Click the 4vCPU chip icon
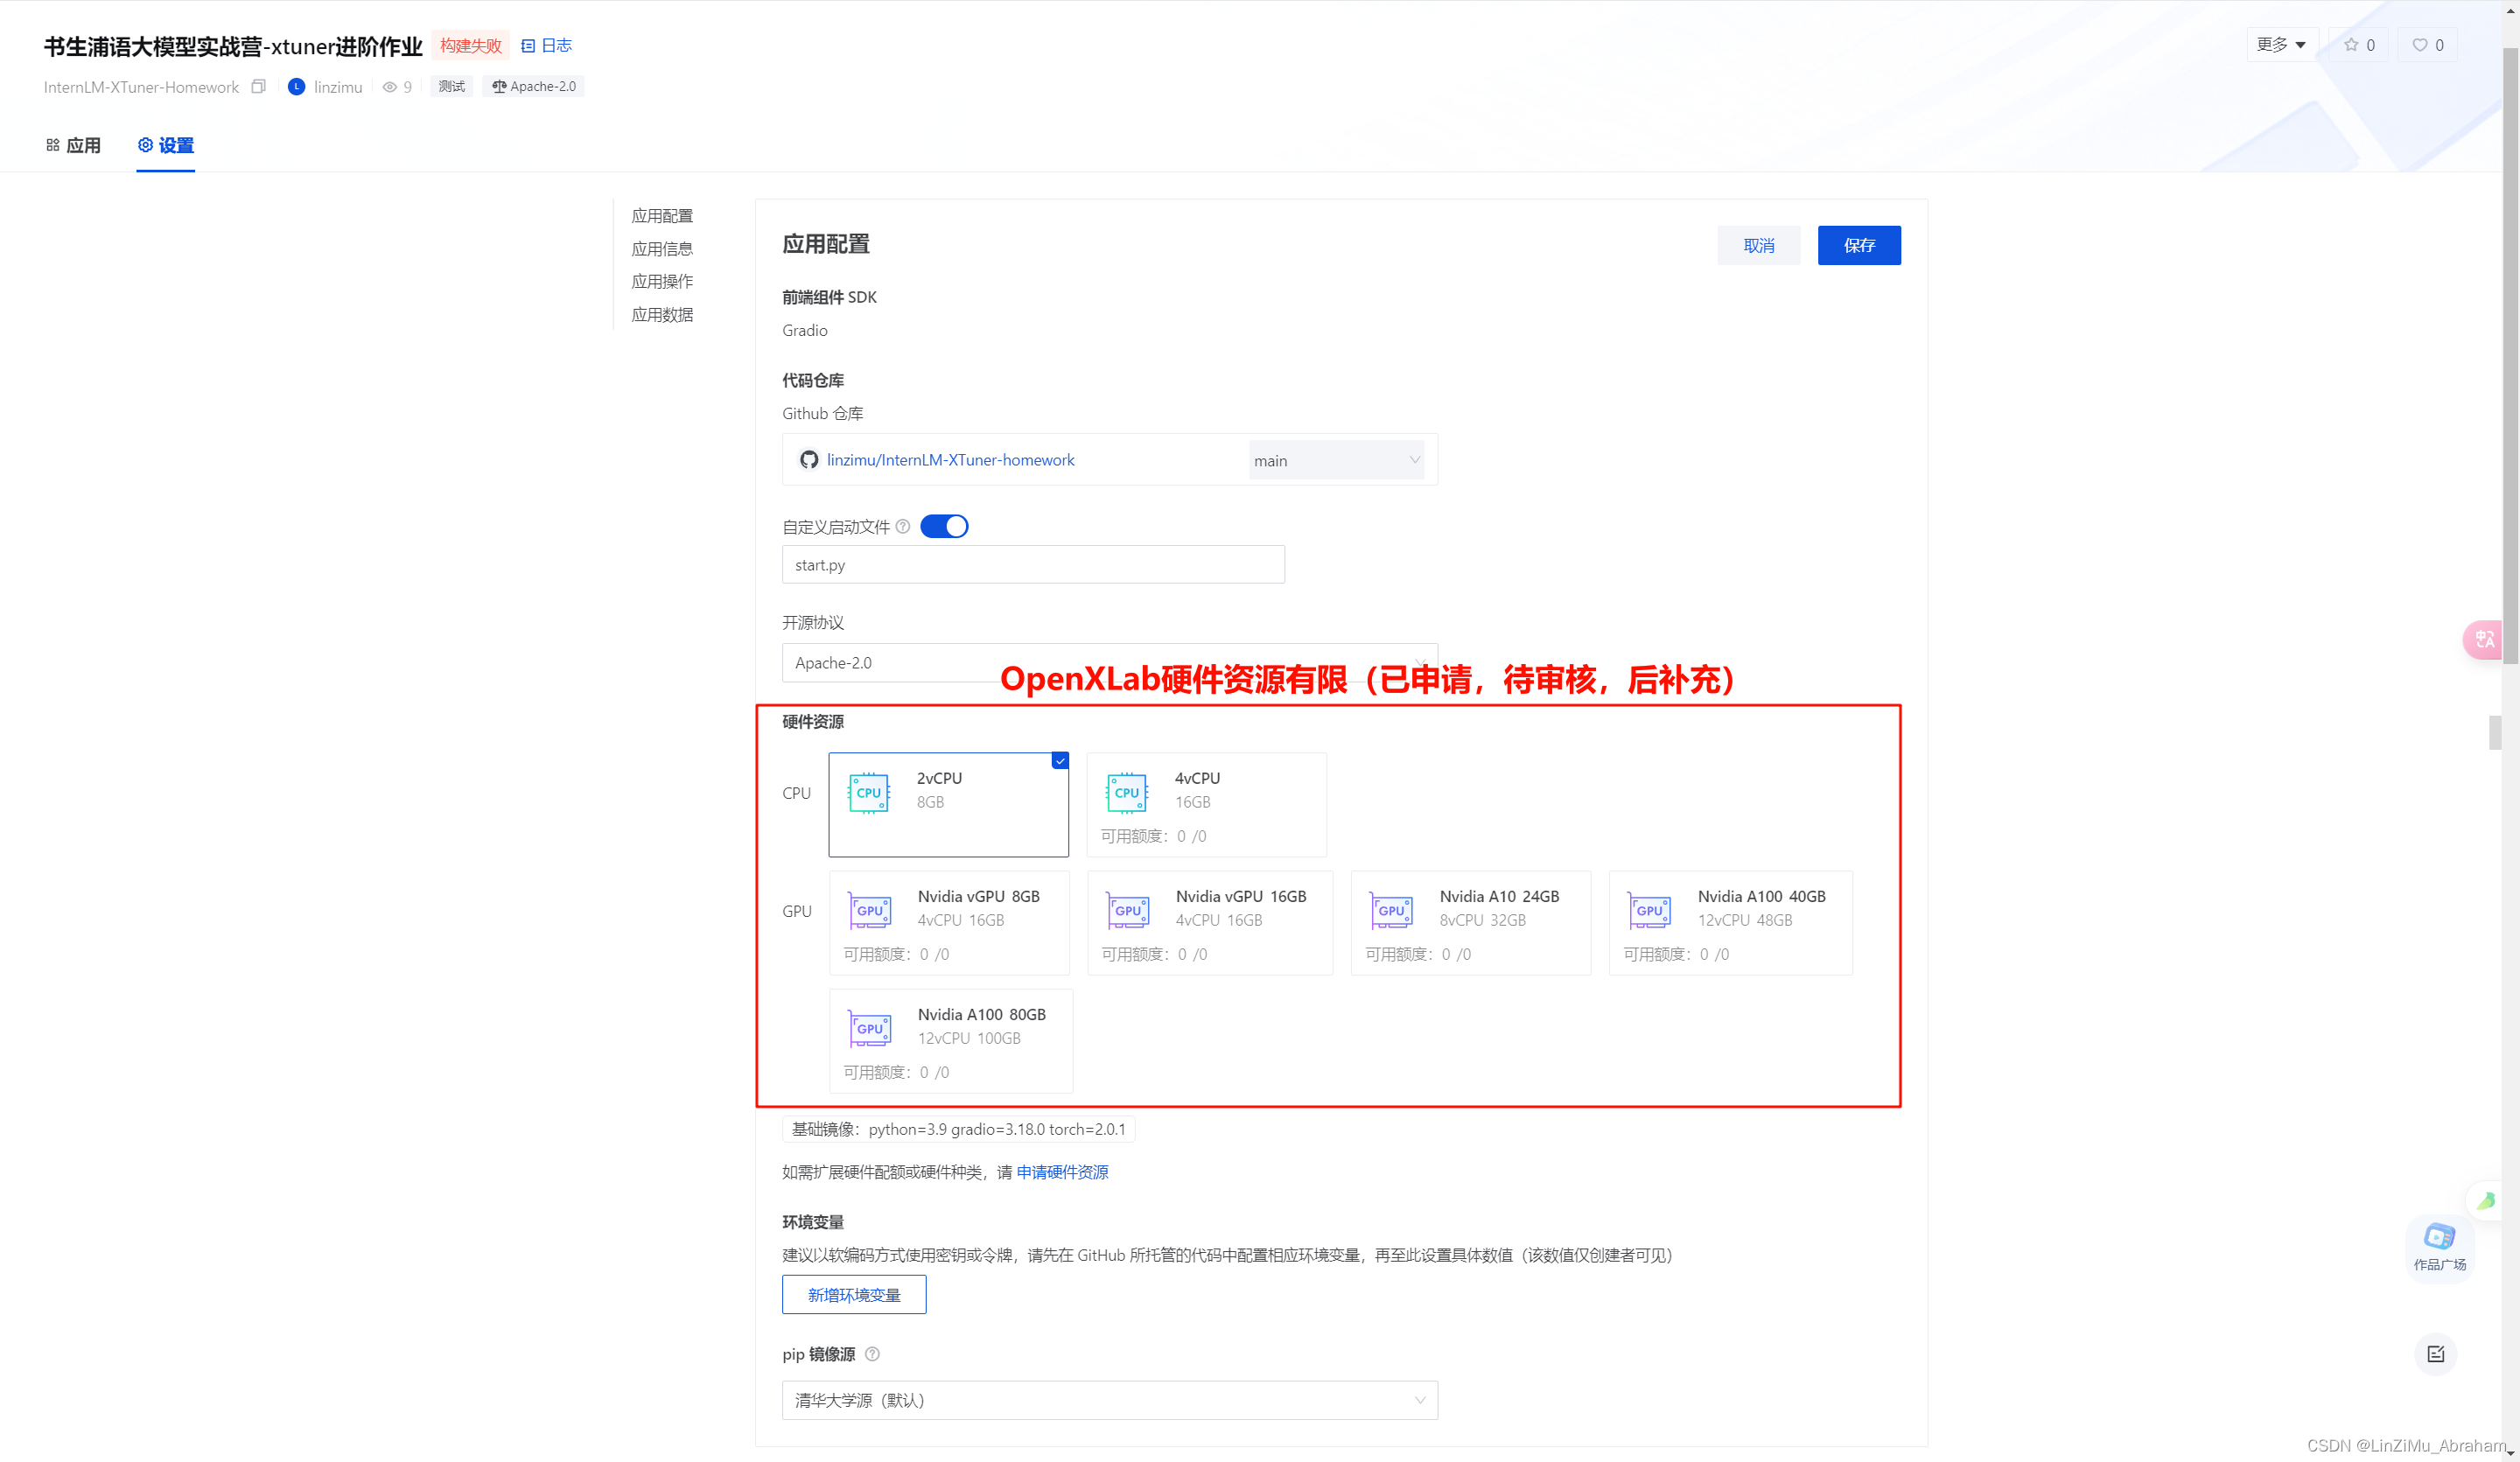Viewport: 2520px width, 1462px height. point(1126,793)
